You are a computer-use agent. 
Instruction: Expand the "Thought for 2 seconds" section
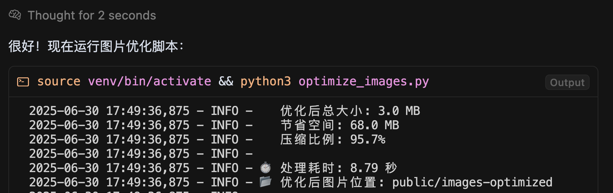92,15
